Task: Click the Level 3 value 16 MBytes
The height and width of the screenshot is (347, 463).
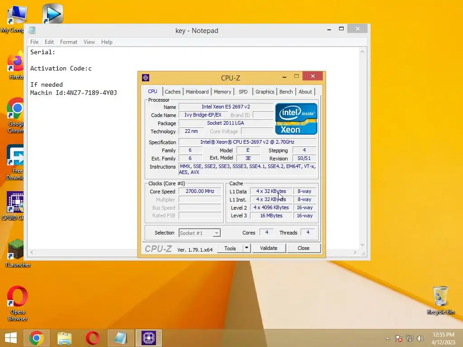Action: (271, 216)
